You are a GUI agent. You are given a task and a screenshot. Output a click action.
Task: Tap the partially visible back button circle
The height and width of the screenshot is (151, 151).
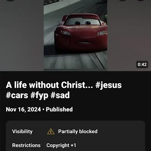tap(11, 1)
